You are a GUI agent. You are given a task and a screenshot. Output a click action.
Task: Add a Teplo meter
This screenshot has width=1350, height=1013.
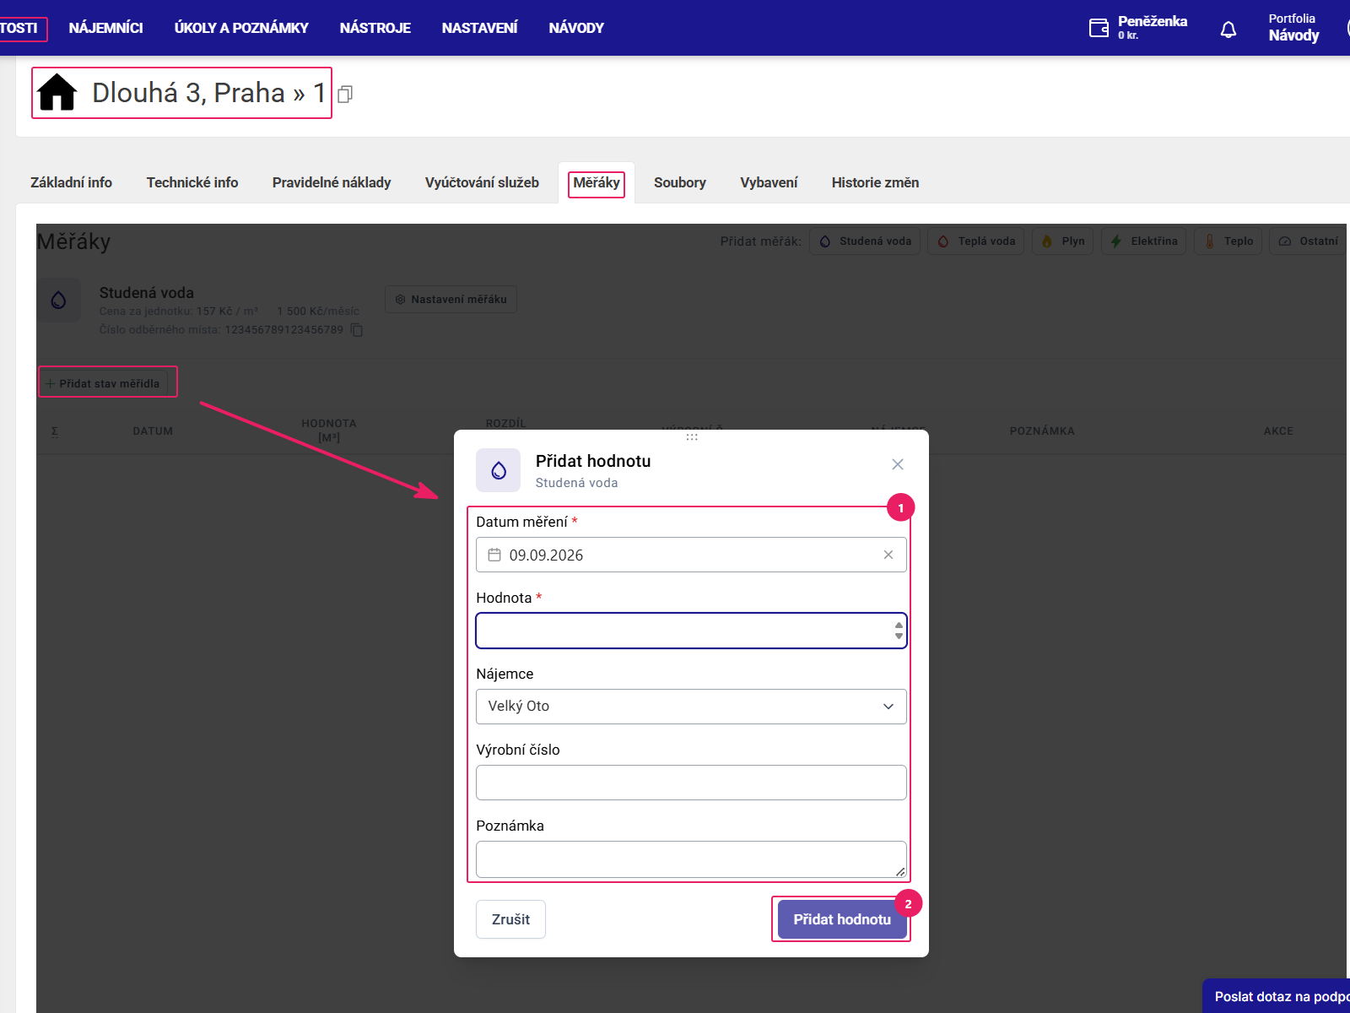(x=1228, y=241)
